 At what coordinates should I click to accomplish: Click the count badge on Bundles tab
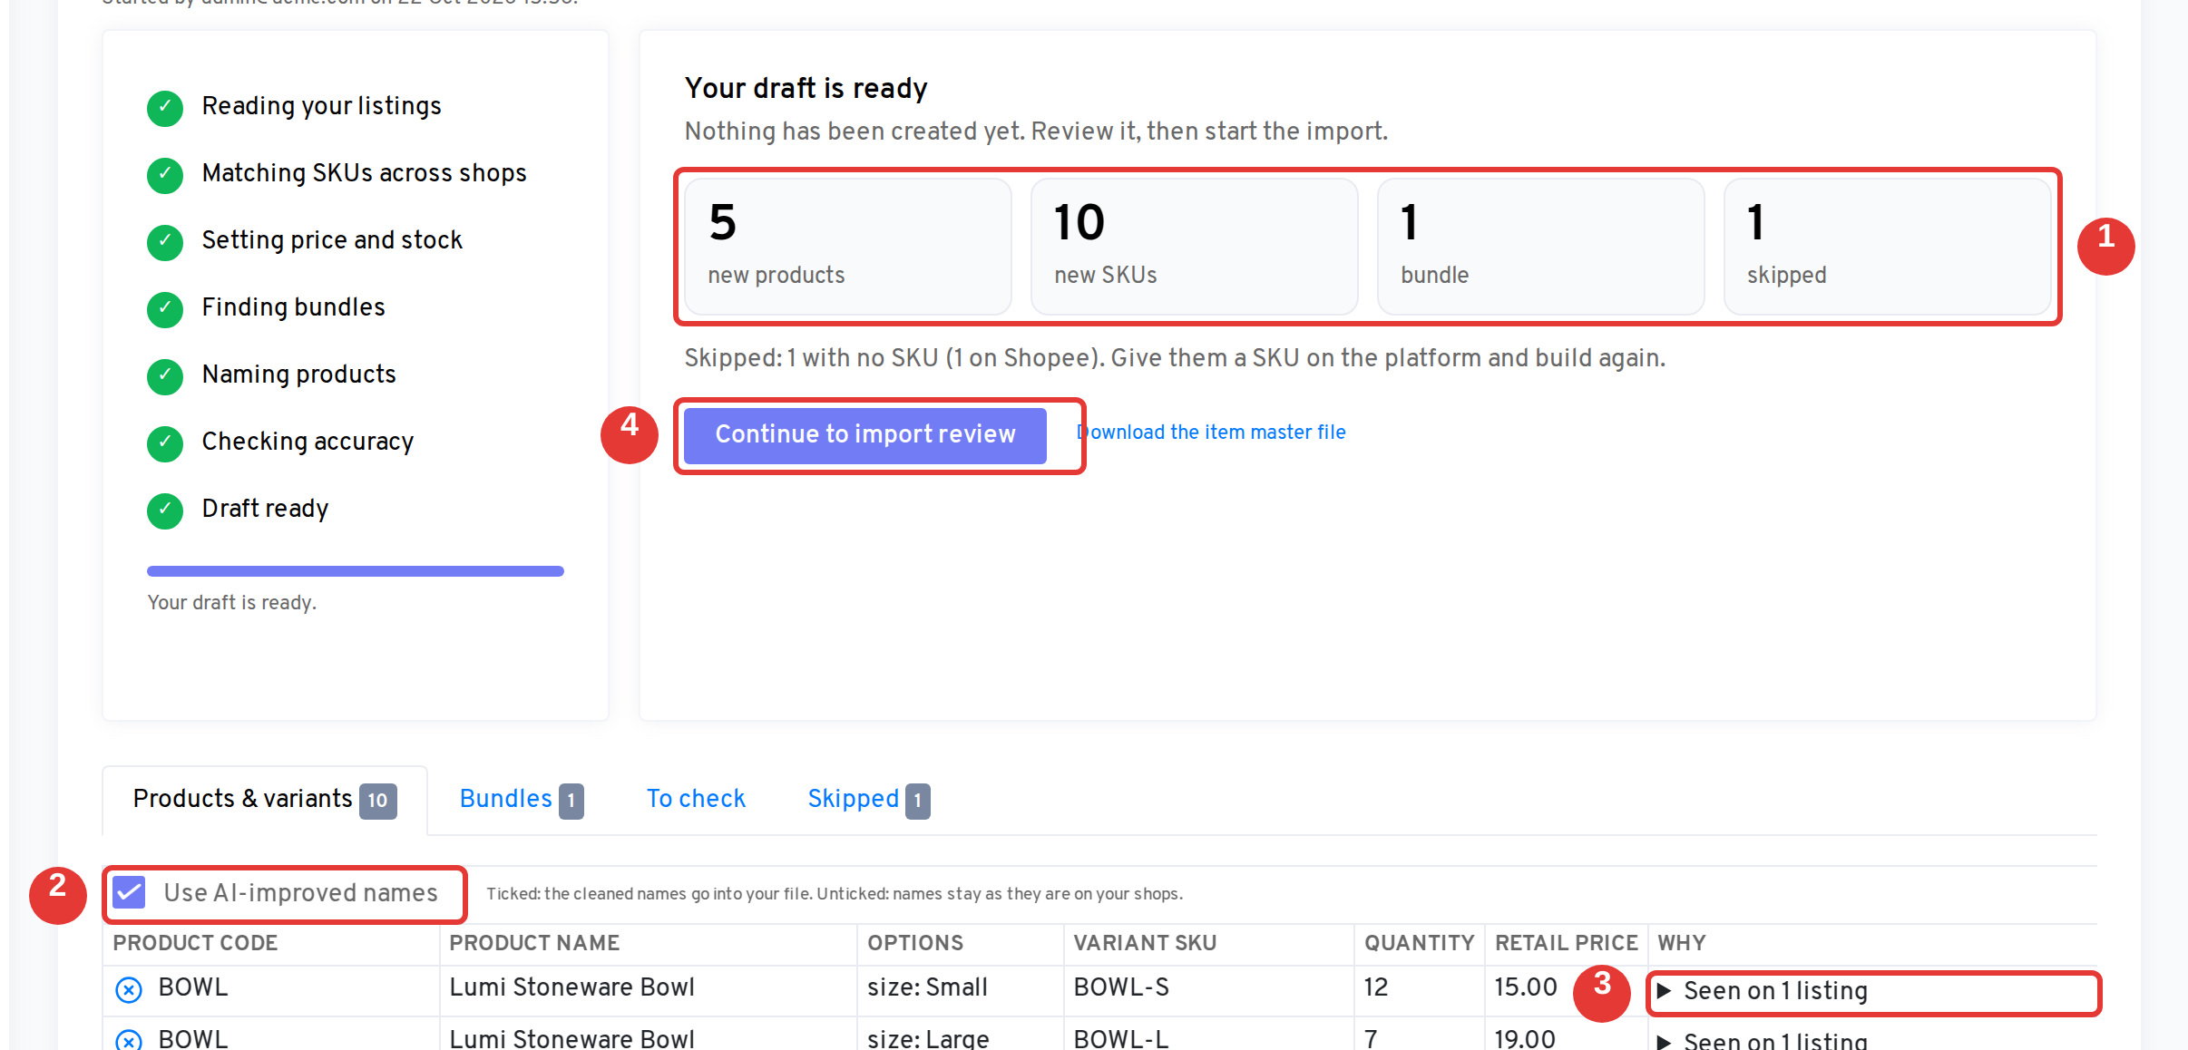tap(571, 801)
